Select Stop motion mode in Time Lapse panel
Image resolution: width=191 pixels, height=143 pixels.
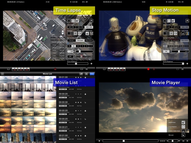click(x=89, y=40)
